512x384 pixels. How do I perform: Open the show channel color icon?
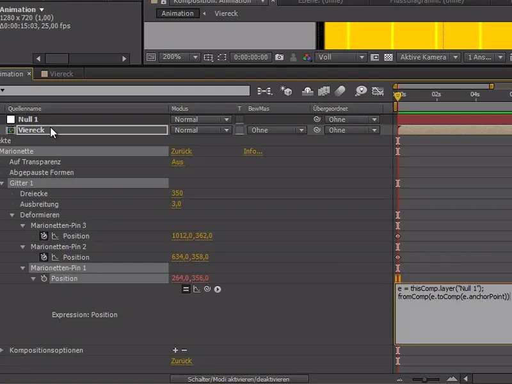(307, 58)
